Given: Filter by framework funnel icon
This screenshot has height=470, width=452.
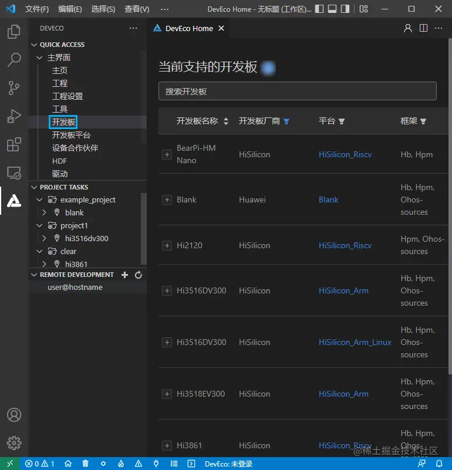Looking at the screenshot, I should 423,121.
